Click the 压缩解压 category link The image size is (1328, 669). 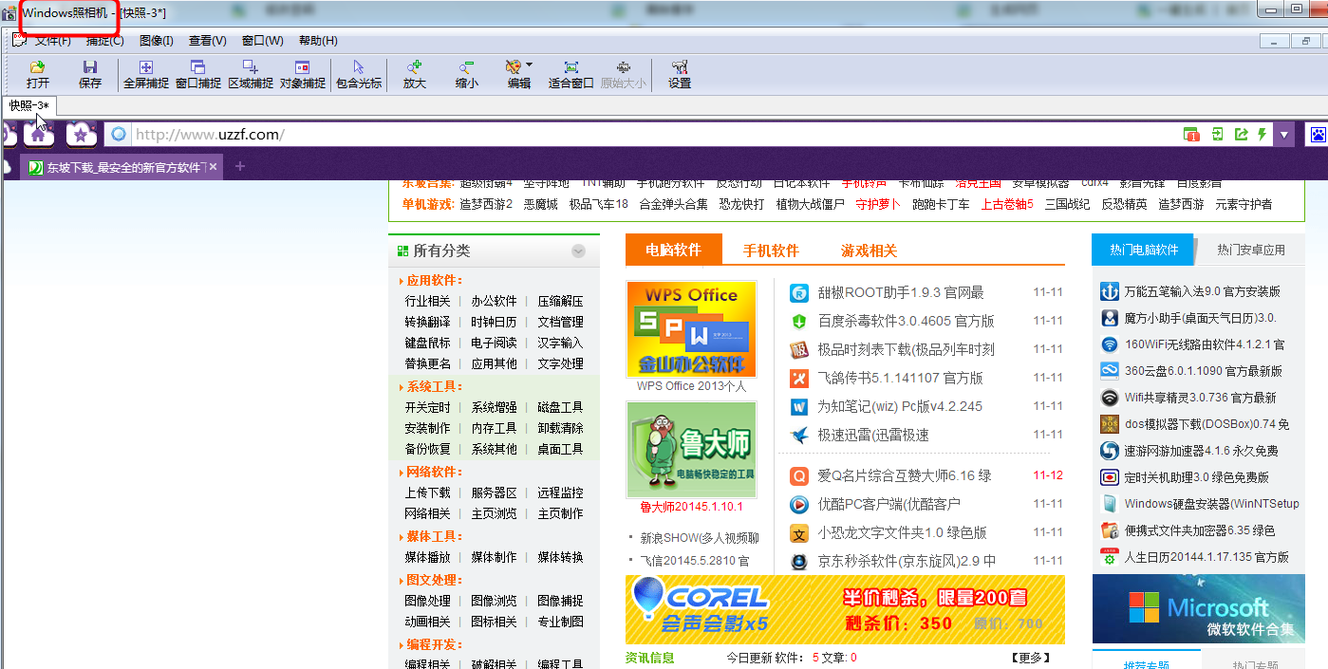[560, 301]
